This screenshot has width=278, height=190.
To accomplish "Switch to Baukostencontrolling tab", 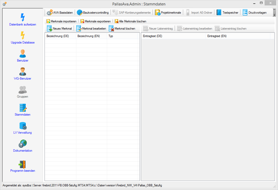I will click(93, 13).
